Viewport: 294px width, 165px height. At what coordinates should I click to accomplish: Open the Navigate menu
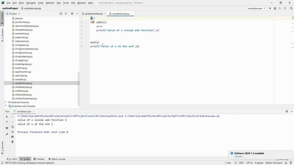31,3
